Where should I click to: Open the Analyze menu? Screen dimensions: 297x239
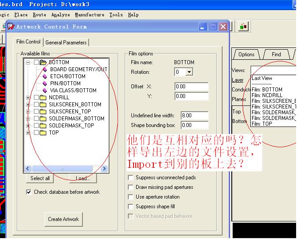[x=61, y=15]
